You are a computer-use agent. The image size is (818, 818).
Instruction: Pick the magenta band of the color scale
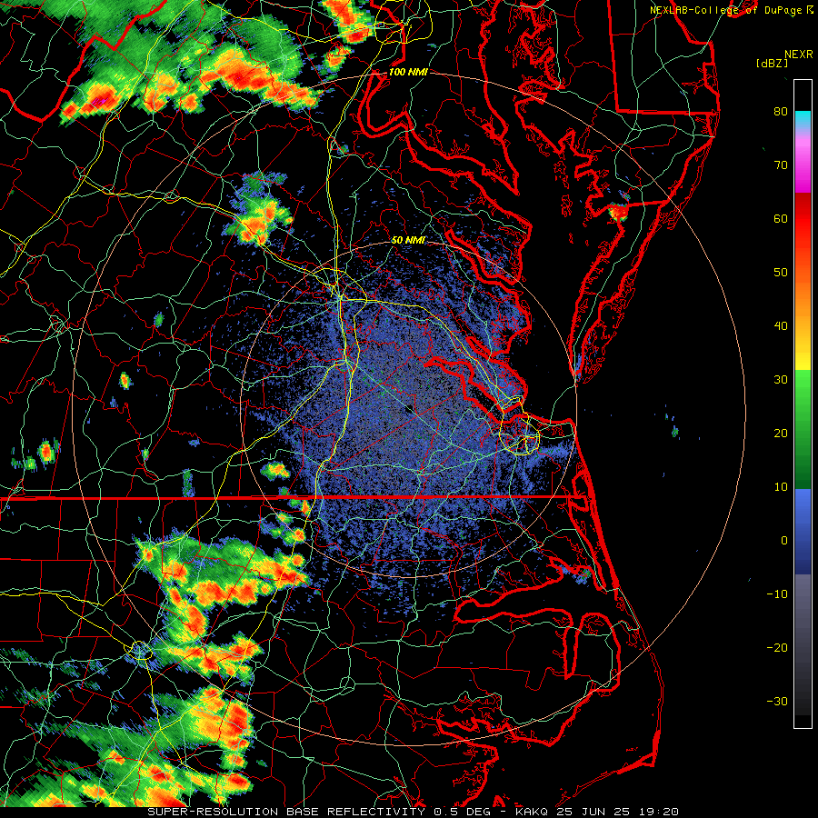[x=803, y=167]
